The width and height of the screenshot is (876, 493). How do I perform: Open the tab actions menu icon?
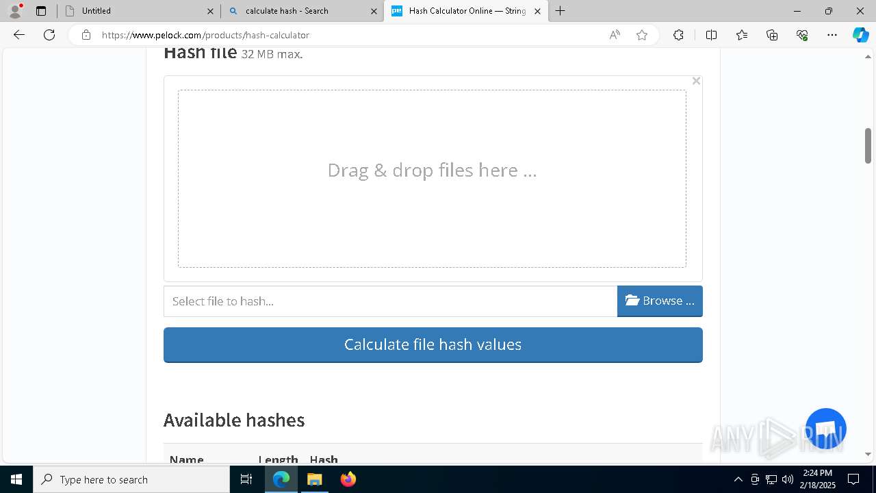click(41, 11)
